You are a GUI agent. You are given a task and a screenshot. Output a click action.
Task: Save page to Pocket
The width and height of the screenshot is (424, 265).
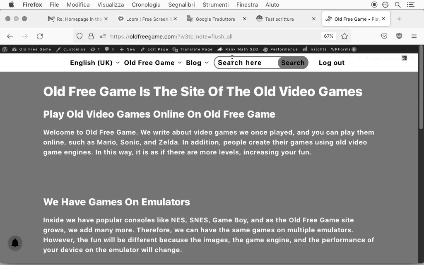[x=384, y=36]
